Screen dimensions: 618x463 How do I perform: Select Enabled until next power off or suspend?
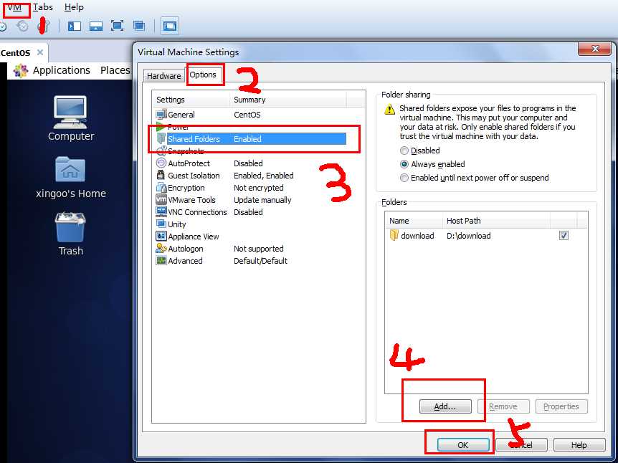point(404,178)
